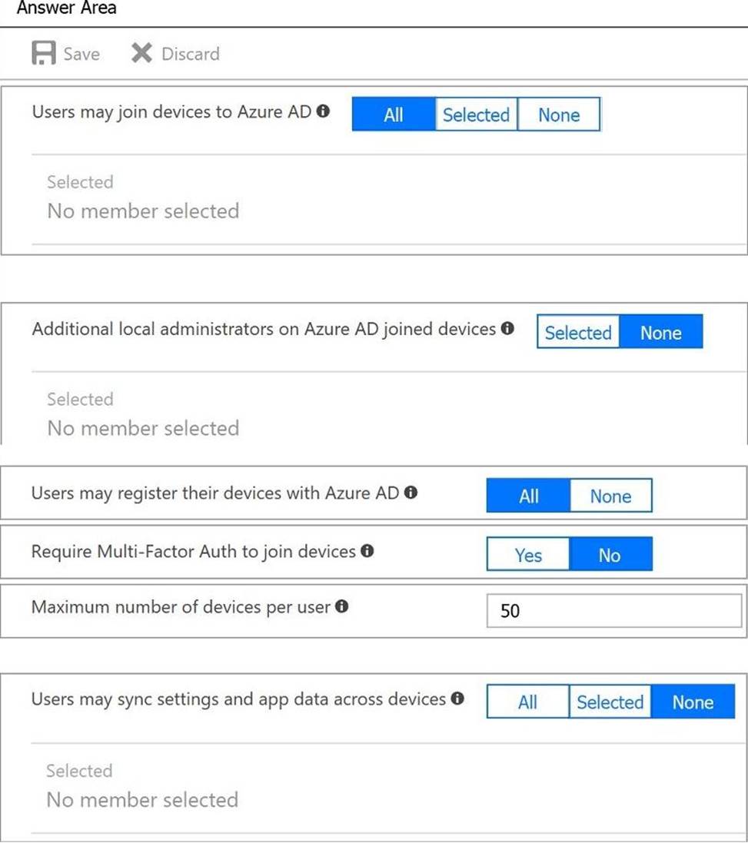Choose Selected for additional local administrators
The image size is (748, 843).
click(x=578, y=334)
